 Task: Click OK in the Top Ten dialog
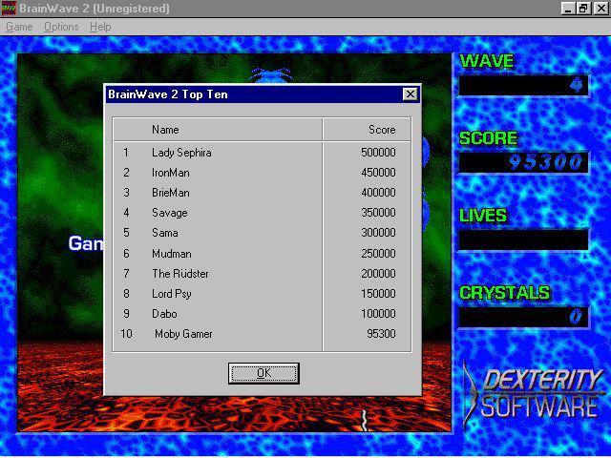263,373
